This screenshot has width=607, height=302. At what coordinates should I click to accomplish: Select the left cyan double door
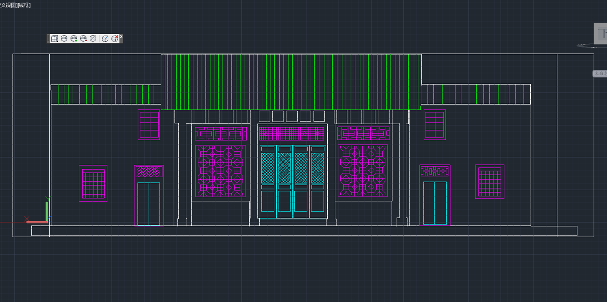pos(149,204)
